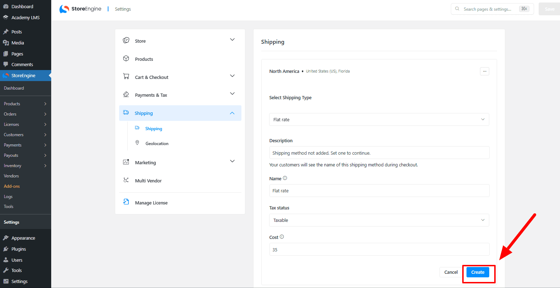
Task: Open the Tax status Taxable dropdown
Action: pos(379,220)
